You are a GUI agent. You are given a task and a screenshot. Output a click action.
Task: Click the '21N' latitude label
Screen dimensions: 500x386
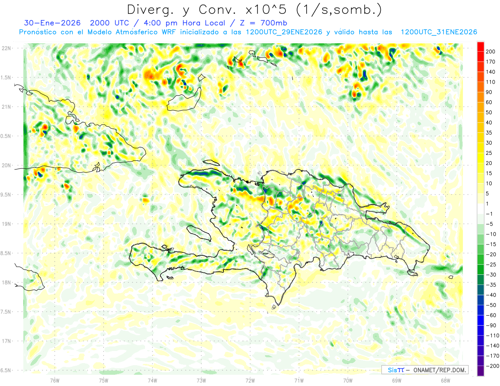point(6,107)
